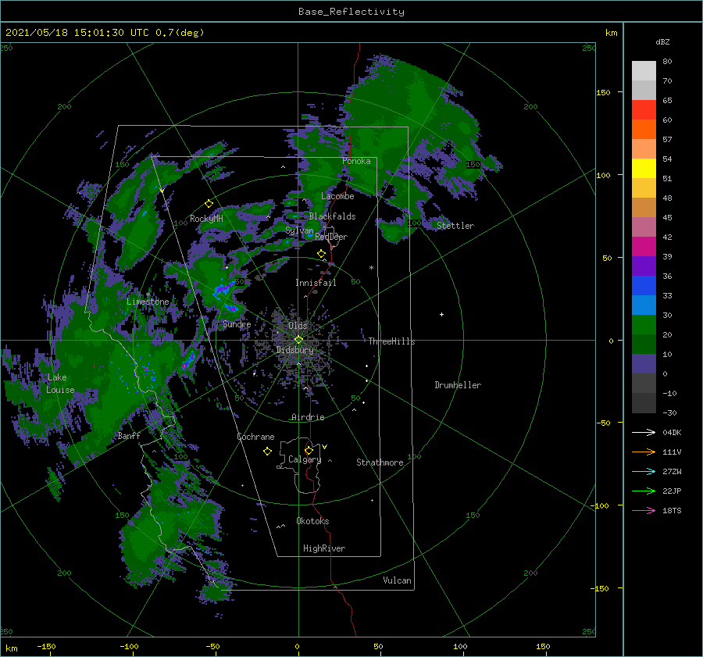Click the yellow diamond marker near RockyMH

(209, 204)
